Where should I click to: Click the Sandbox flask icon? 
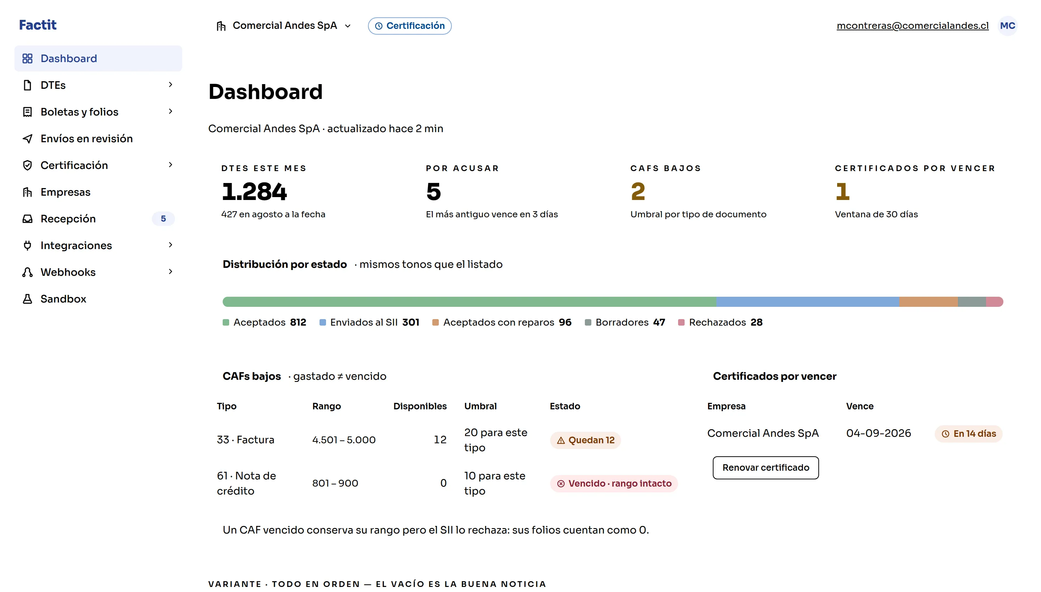point(27,299)
